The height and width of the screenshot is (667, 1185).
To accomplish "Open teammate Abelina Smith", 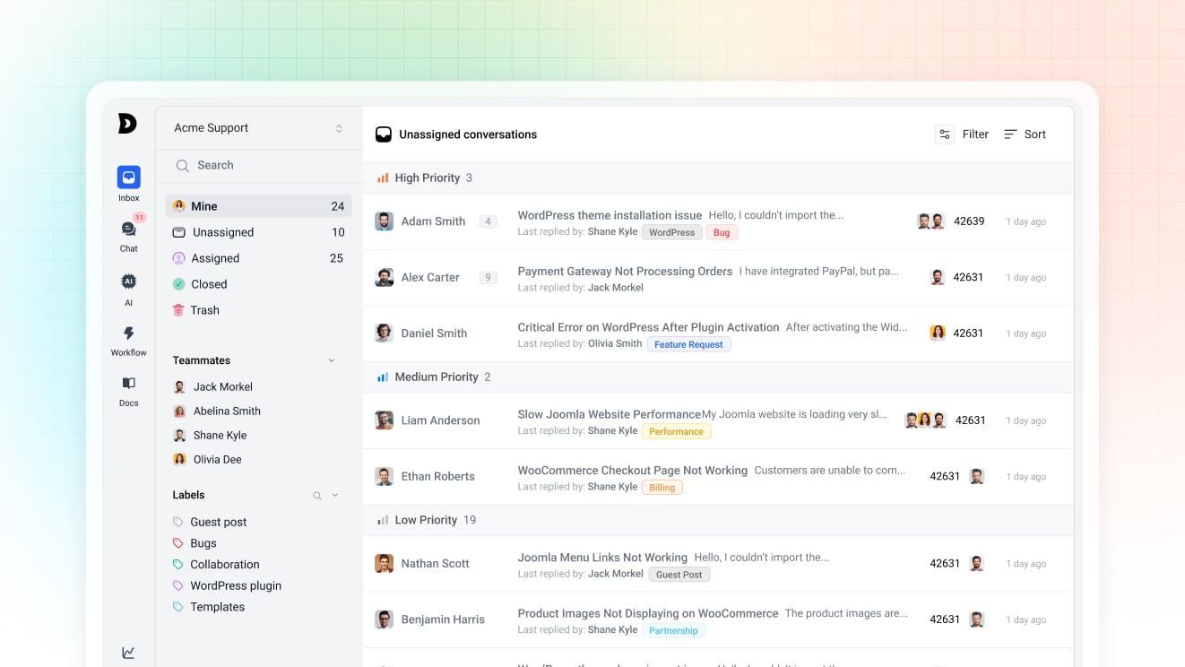I will point(227,411).
